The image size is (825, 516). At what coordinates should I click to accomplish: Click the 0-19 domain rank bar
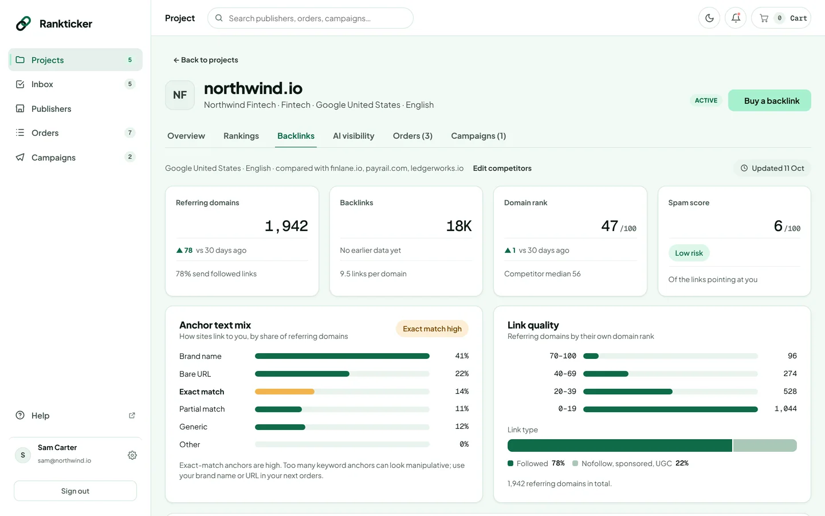tap(670, 409)
